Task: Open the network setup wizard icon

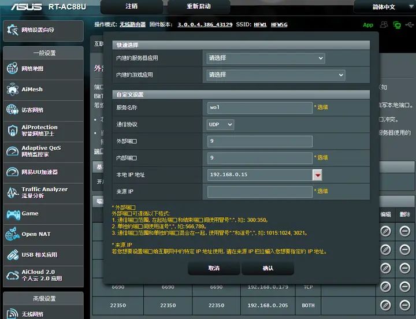Action: click(x=12, y=30)
